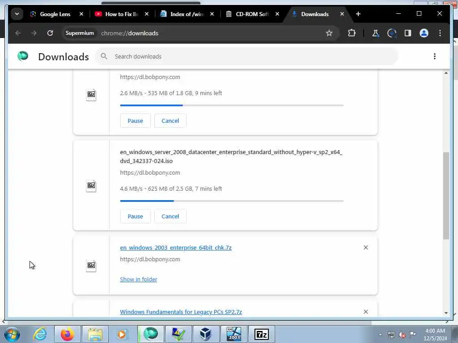Go back with the back arrow
Image resolution: width=458 pixels, height=343 pixels.
(x=18, y=33)
